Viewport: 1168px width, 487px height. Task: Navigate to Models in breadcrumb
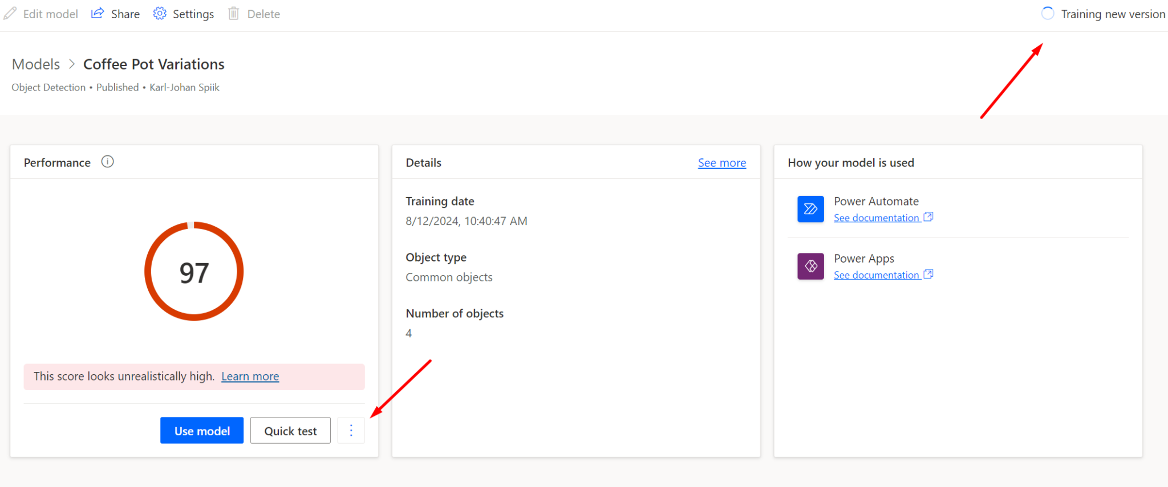[36, 64]
